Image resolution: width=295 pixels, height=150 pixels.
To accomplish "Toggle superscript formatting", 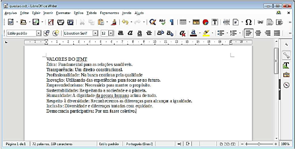I will pos(160,33).
